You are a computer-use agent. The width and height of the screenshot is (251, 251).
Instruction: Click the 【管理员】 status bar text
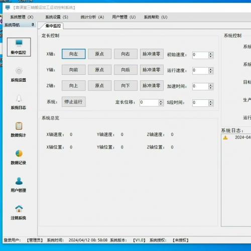coord(35,240)
